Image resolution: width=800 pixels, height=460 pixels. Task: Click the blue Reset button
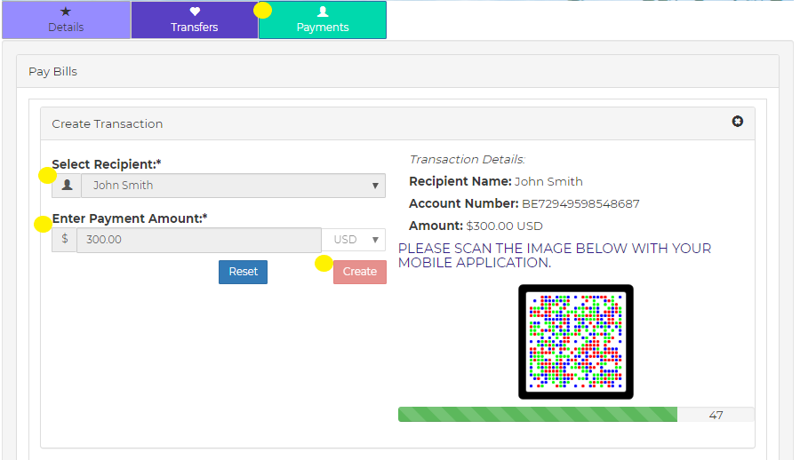(243, 272)
